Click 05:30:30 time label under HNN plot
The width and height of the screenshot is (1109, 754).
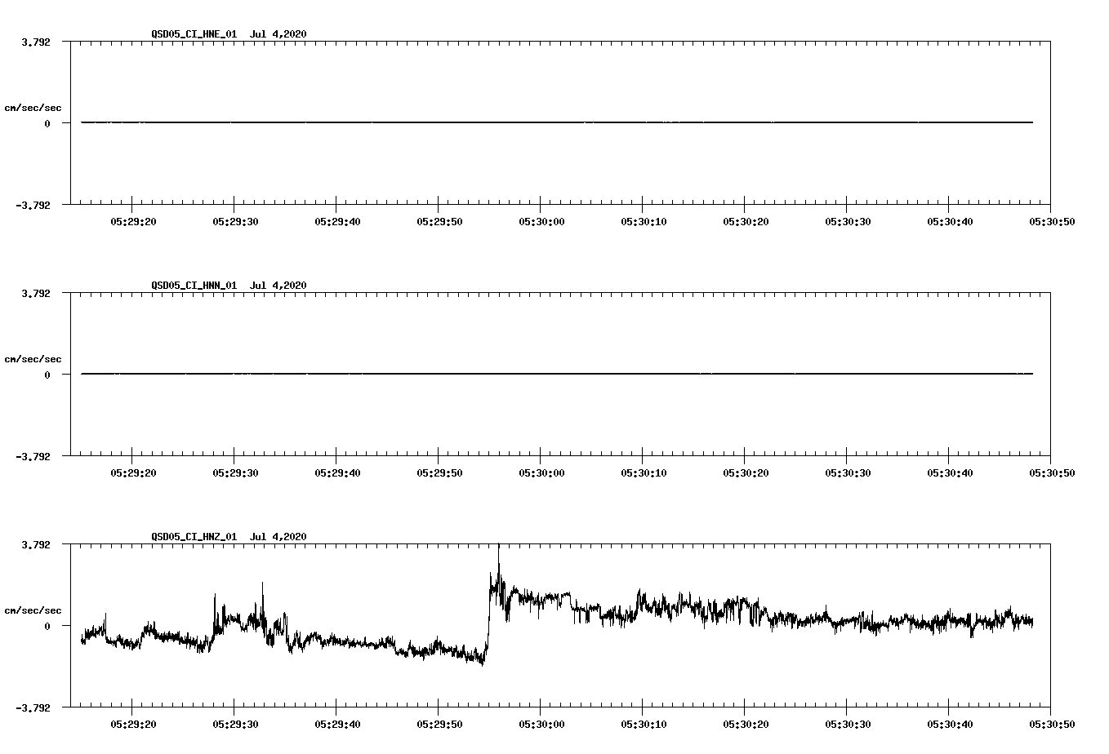click(848, 472)
